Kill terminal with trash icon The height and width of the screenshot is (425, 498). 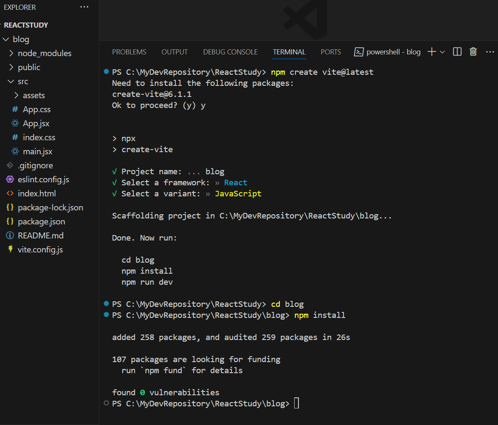pos(473,51)
